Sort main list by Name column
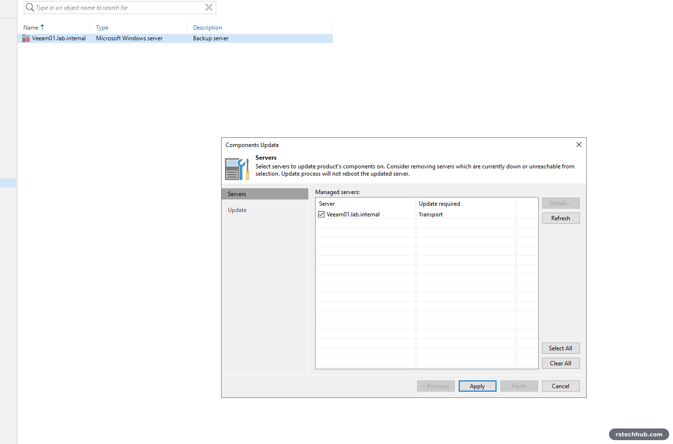 coord(33,28)
